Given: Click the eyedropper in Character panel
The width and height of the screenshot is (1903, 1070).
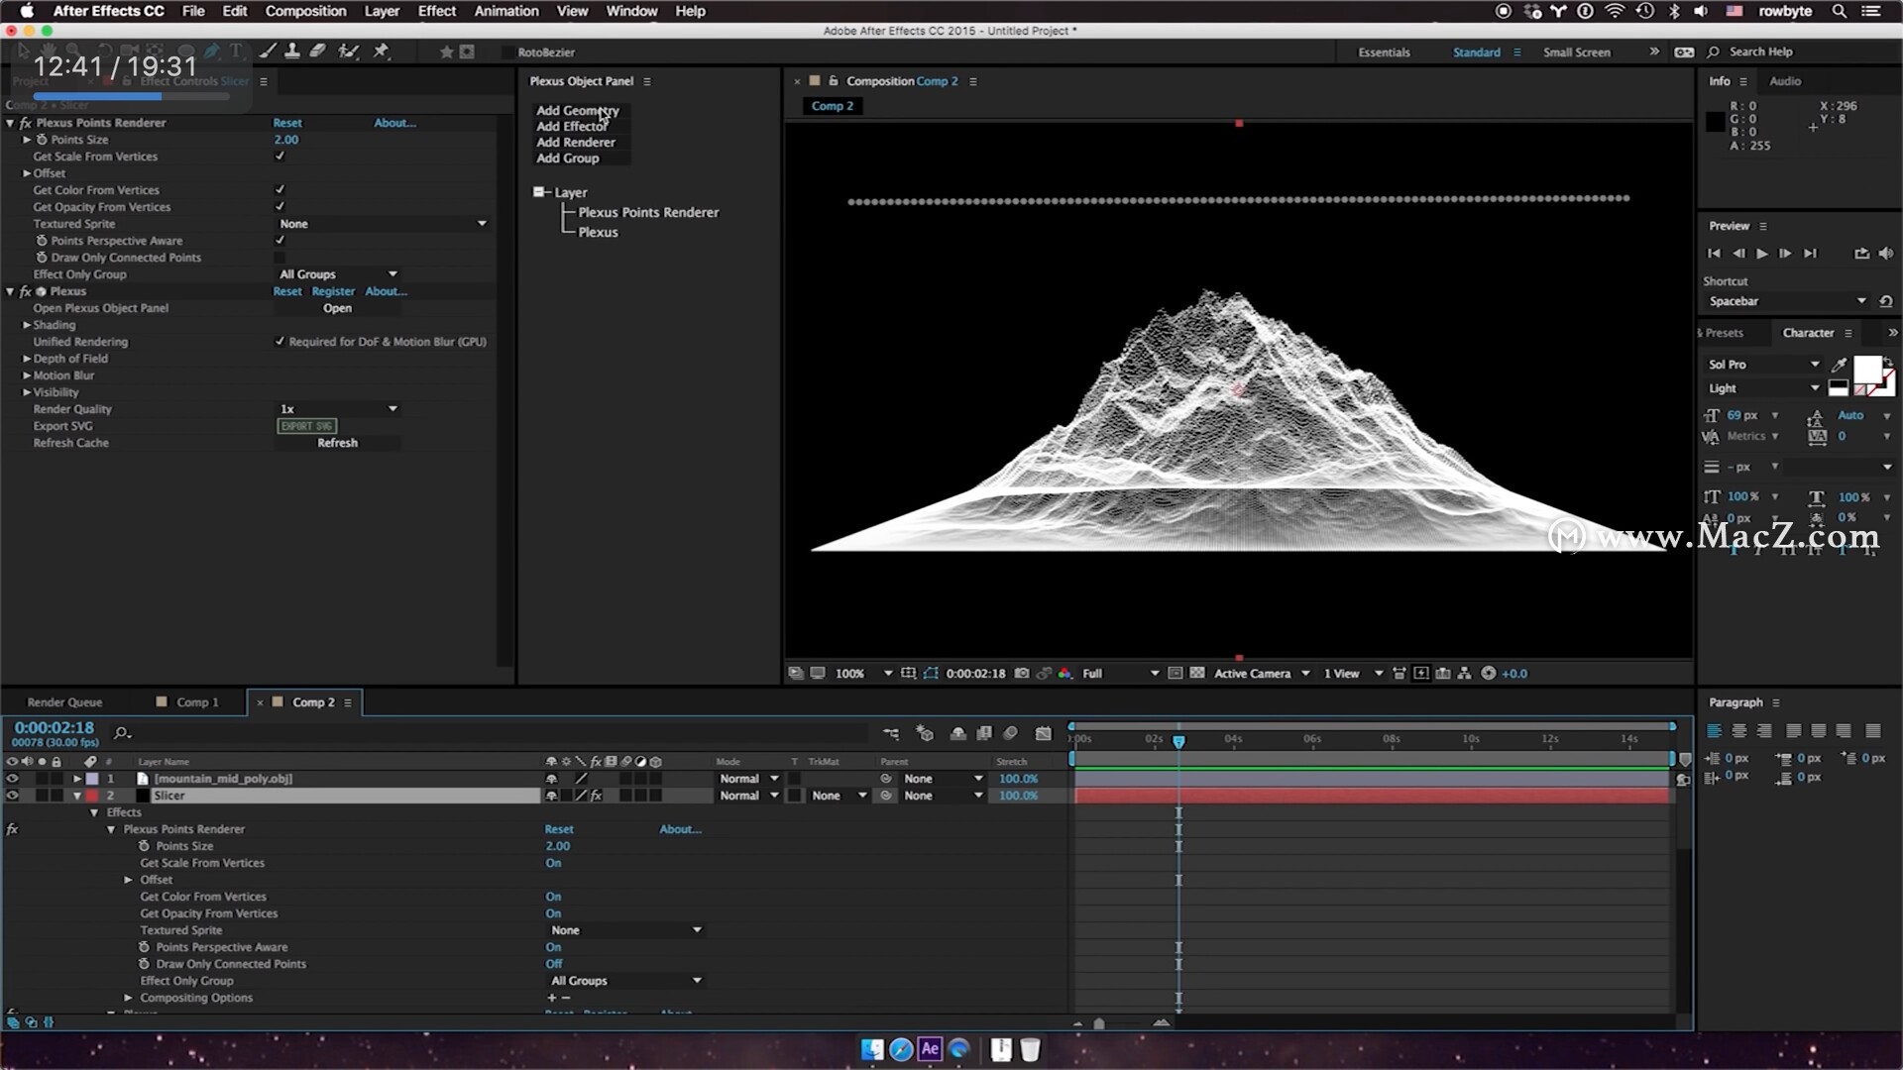Looking at the screenshot, I should tap(1840, 365).
